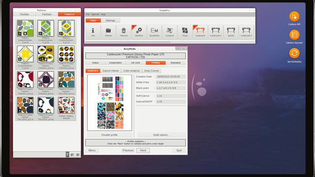Image resolution: width=315 pixels, height=177 pixels.
Task: Select the SpotJet printer icon
Action: [231, 31]
